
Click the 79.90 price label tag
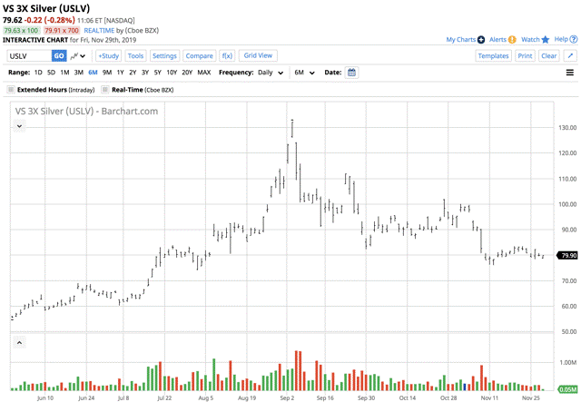(x=567, y=255)
